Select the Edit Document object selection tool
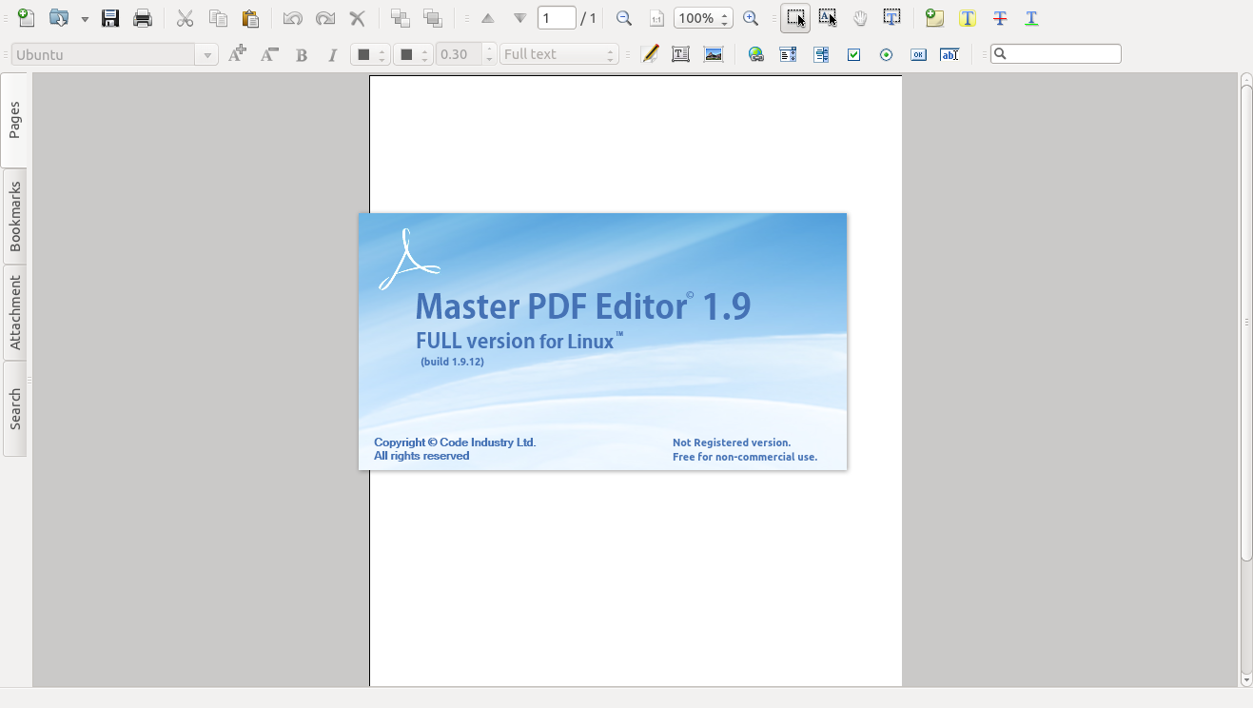The height and width of the screenshot is (708, 1253). 795,18
